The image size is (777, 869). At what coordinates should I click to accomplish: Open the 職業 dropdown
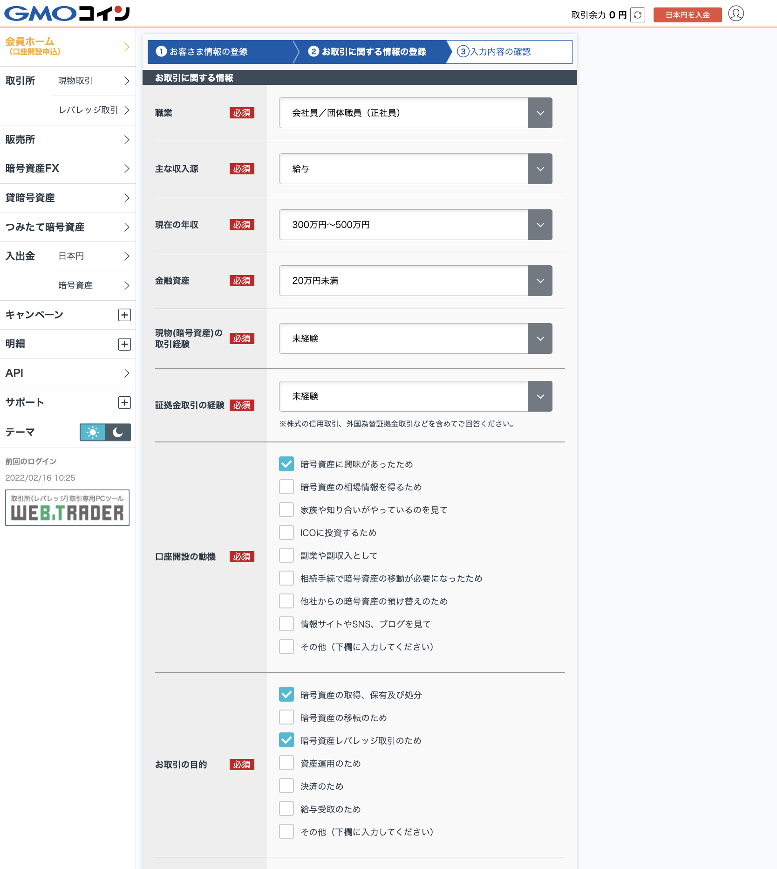click(415, 113)
